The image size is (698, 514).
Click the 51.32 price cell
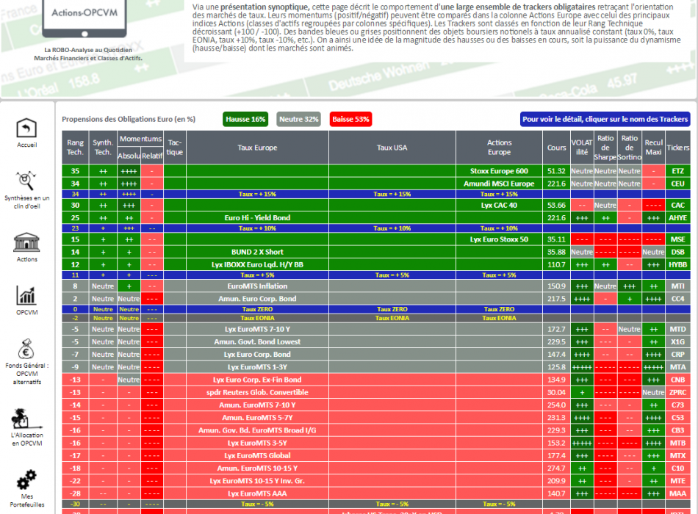556,171
